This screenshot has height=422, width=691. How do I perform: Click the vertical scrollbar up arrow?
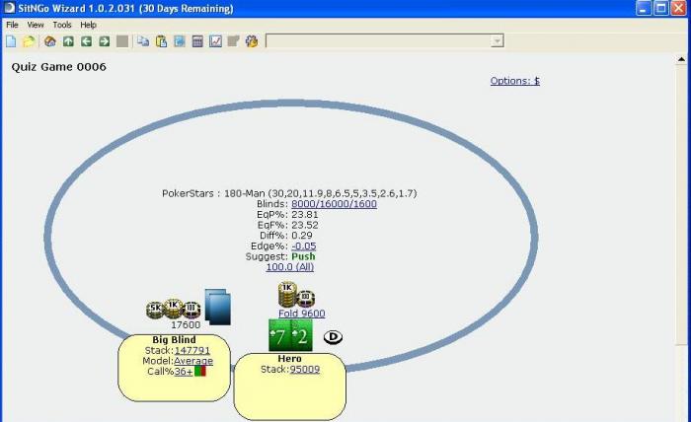[681, 59]
